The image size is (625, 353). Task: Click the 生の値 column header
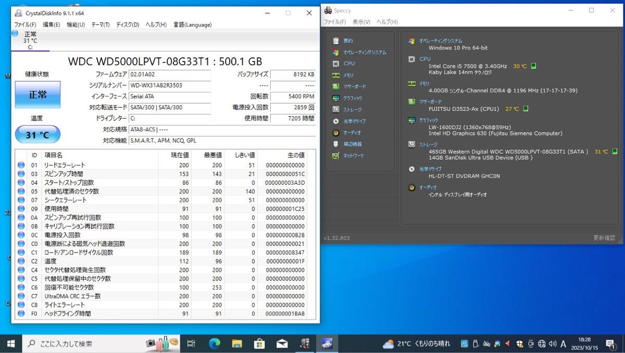click(295, 155)
